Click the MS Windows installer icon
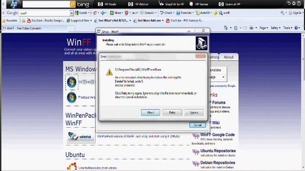This screenshot has height=171, width=305. 71,82
